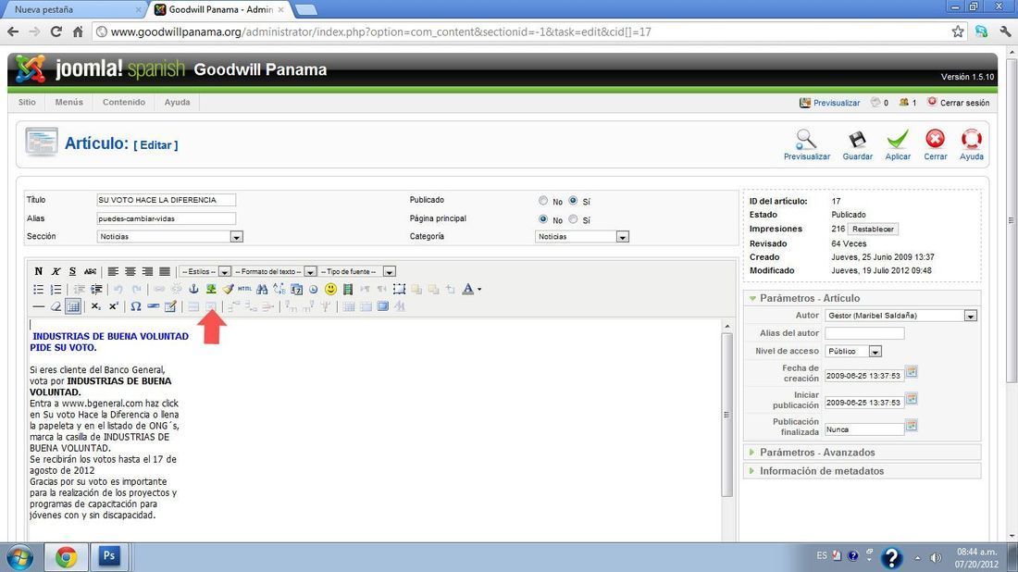Image resolution: width=1018 pixels, height=572 pixels.
Task: Choose text color A icon
Action: click(468, 289)
